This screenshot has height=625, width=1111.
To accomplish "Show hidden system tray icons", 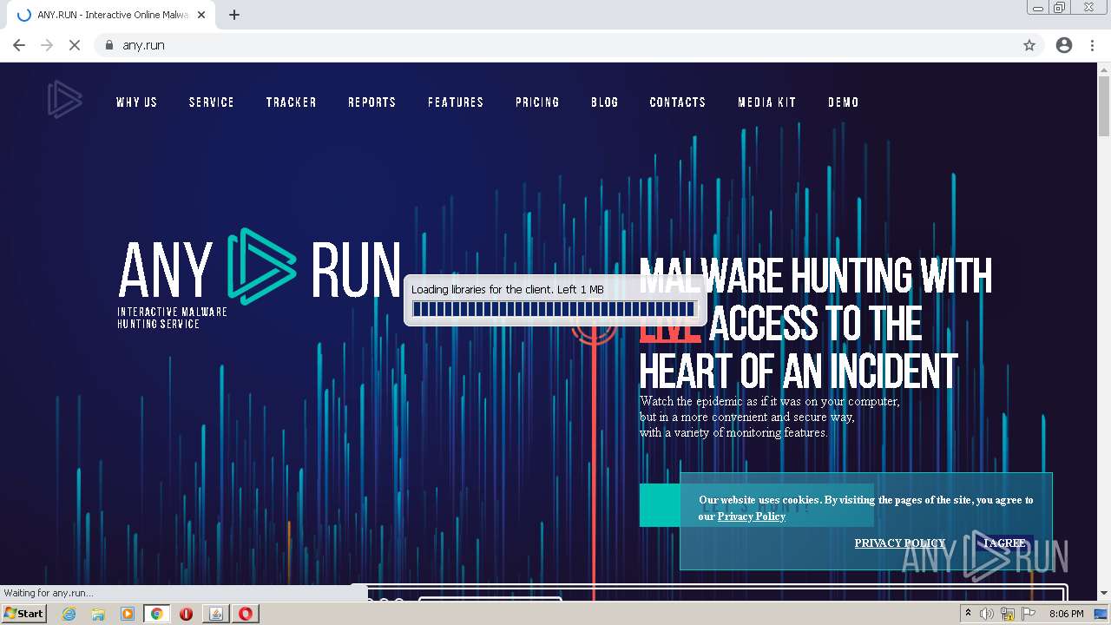I will coord(968,614).
